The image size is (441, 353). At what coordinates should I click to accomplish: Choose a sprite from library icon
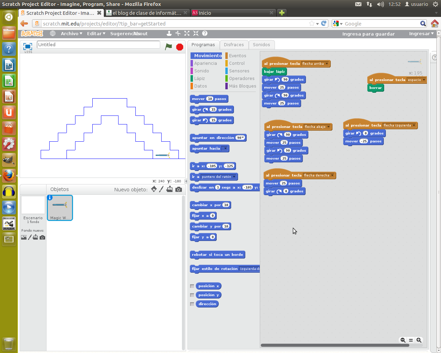(x=153, y=189)
